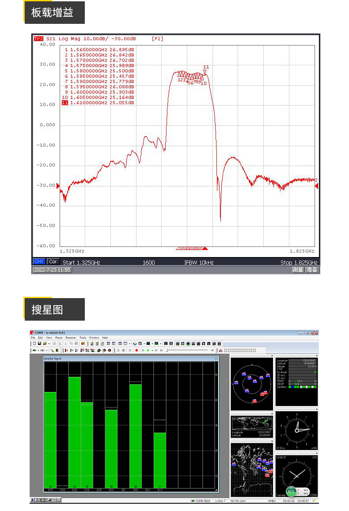This screenshot has height=511, width=349.
Task: Toggle the CH1 channel indicator
Action: pos(39,262)
